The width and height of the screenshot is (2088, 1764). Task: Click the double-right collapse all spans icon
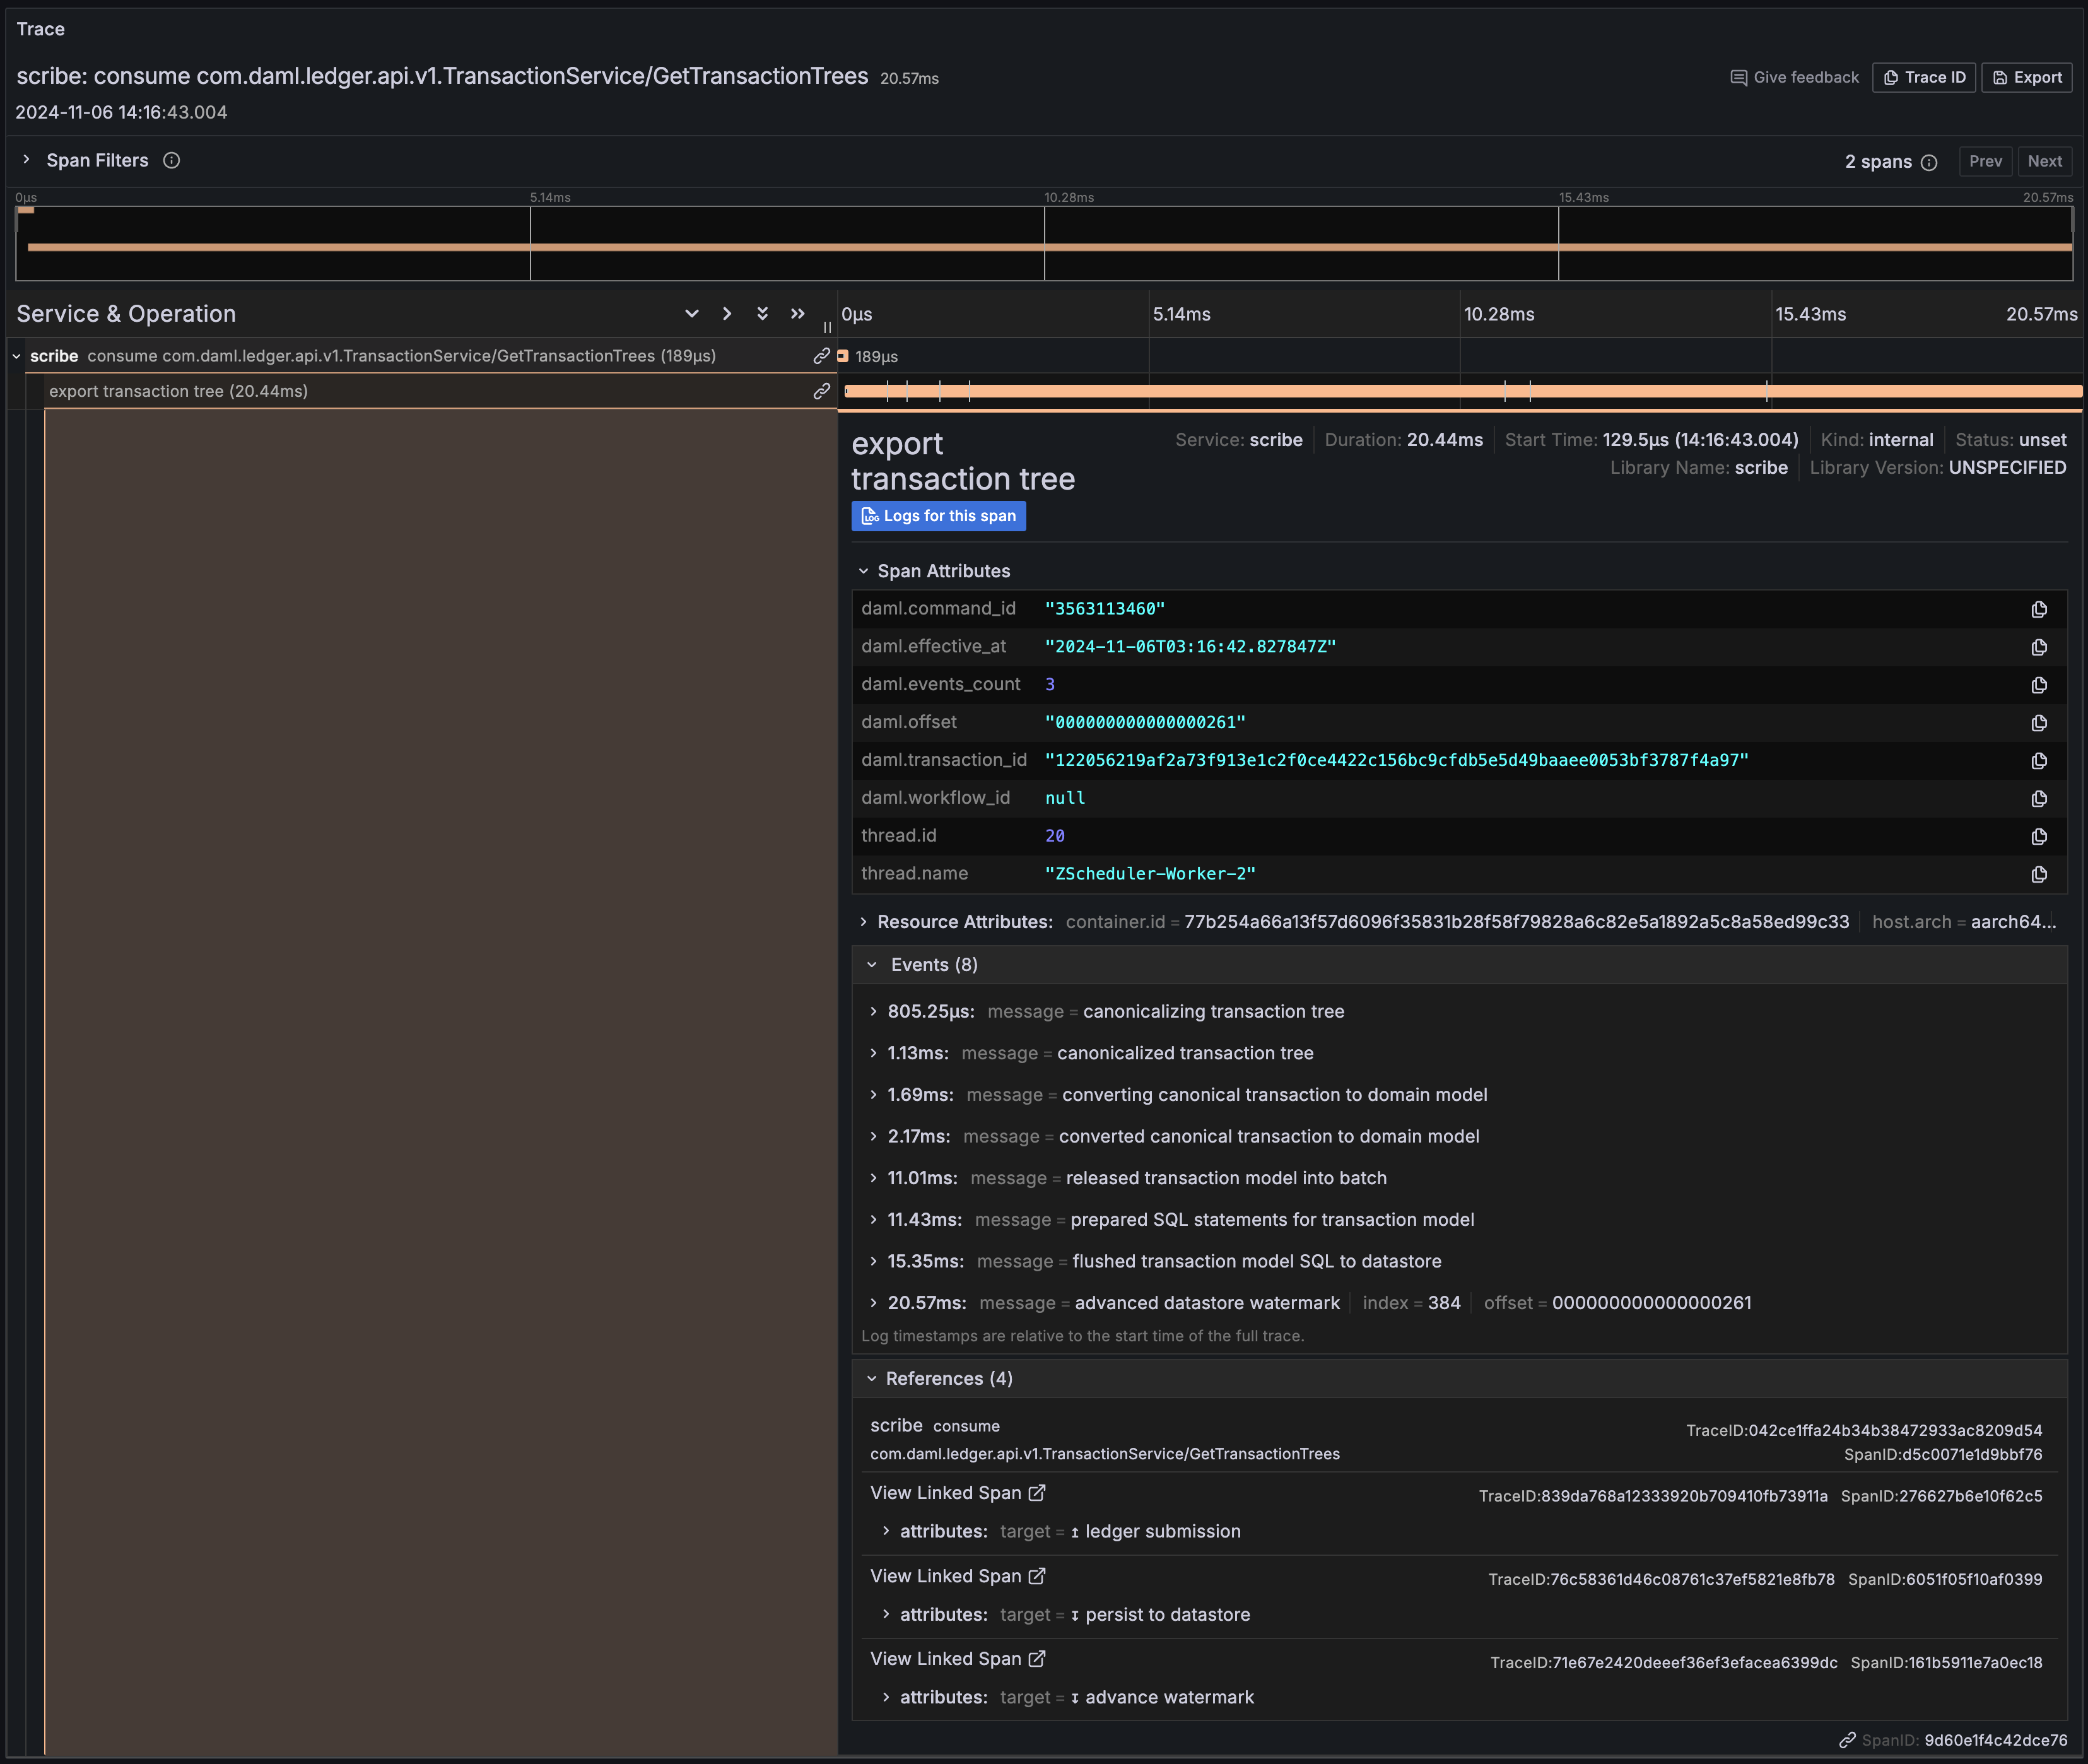(x=797, y=314)
